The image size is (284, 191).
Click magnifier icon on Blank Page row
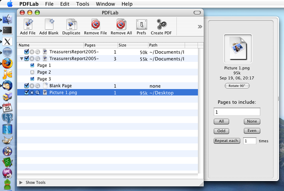point(38,85)
